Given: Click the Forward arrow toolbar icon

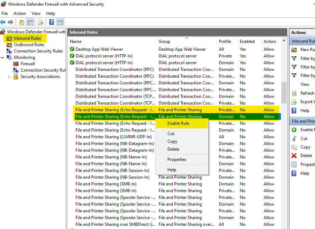Looking at the screenshot, I should coord(10,22).
